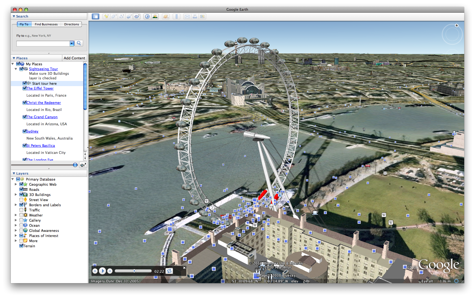Enable the Traffic layer checkbox
This screenshot has height=298, width=475.
click(x=21, y=210)
